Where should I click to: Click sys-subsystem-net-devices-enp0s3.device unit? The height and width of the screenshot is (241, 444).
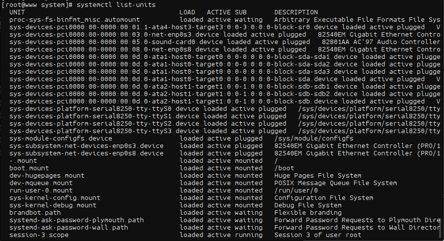click(87, 145)
